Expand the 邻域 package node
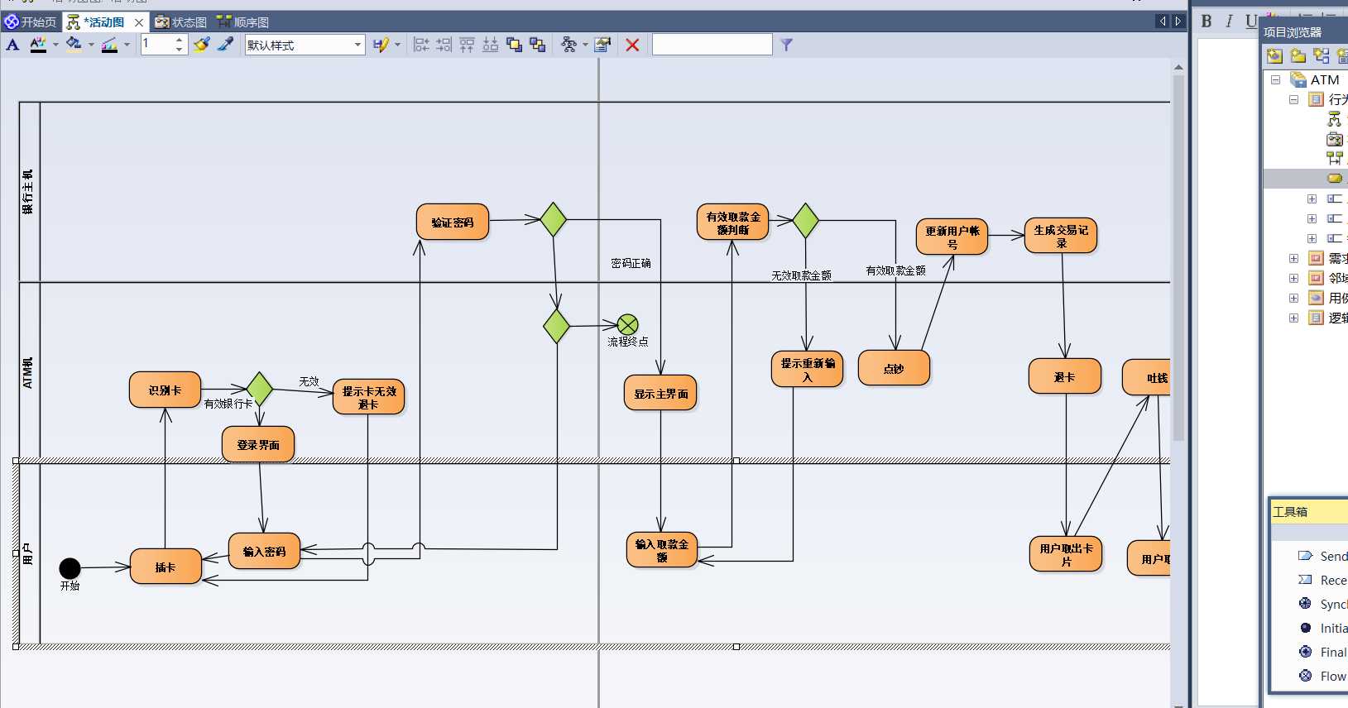1348x708 pixels. point(1293,278)
